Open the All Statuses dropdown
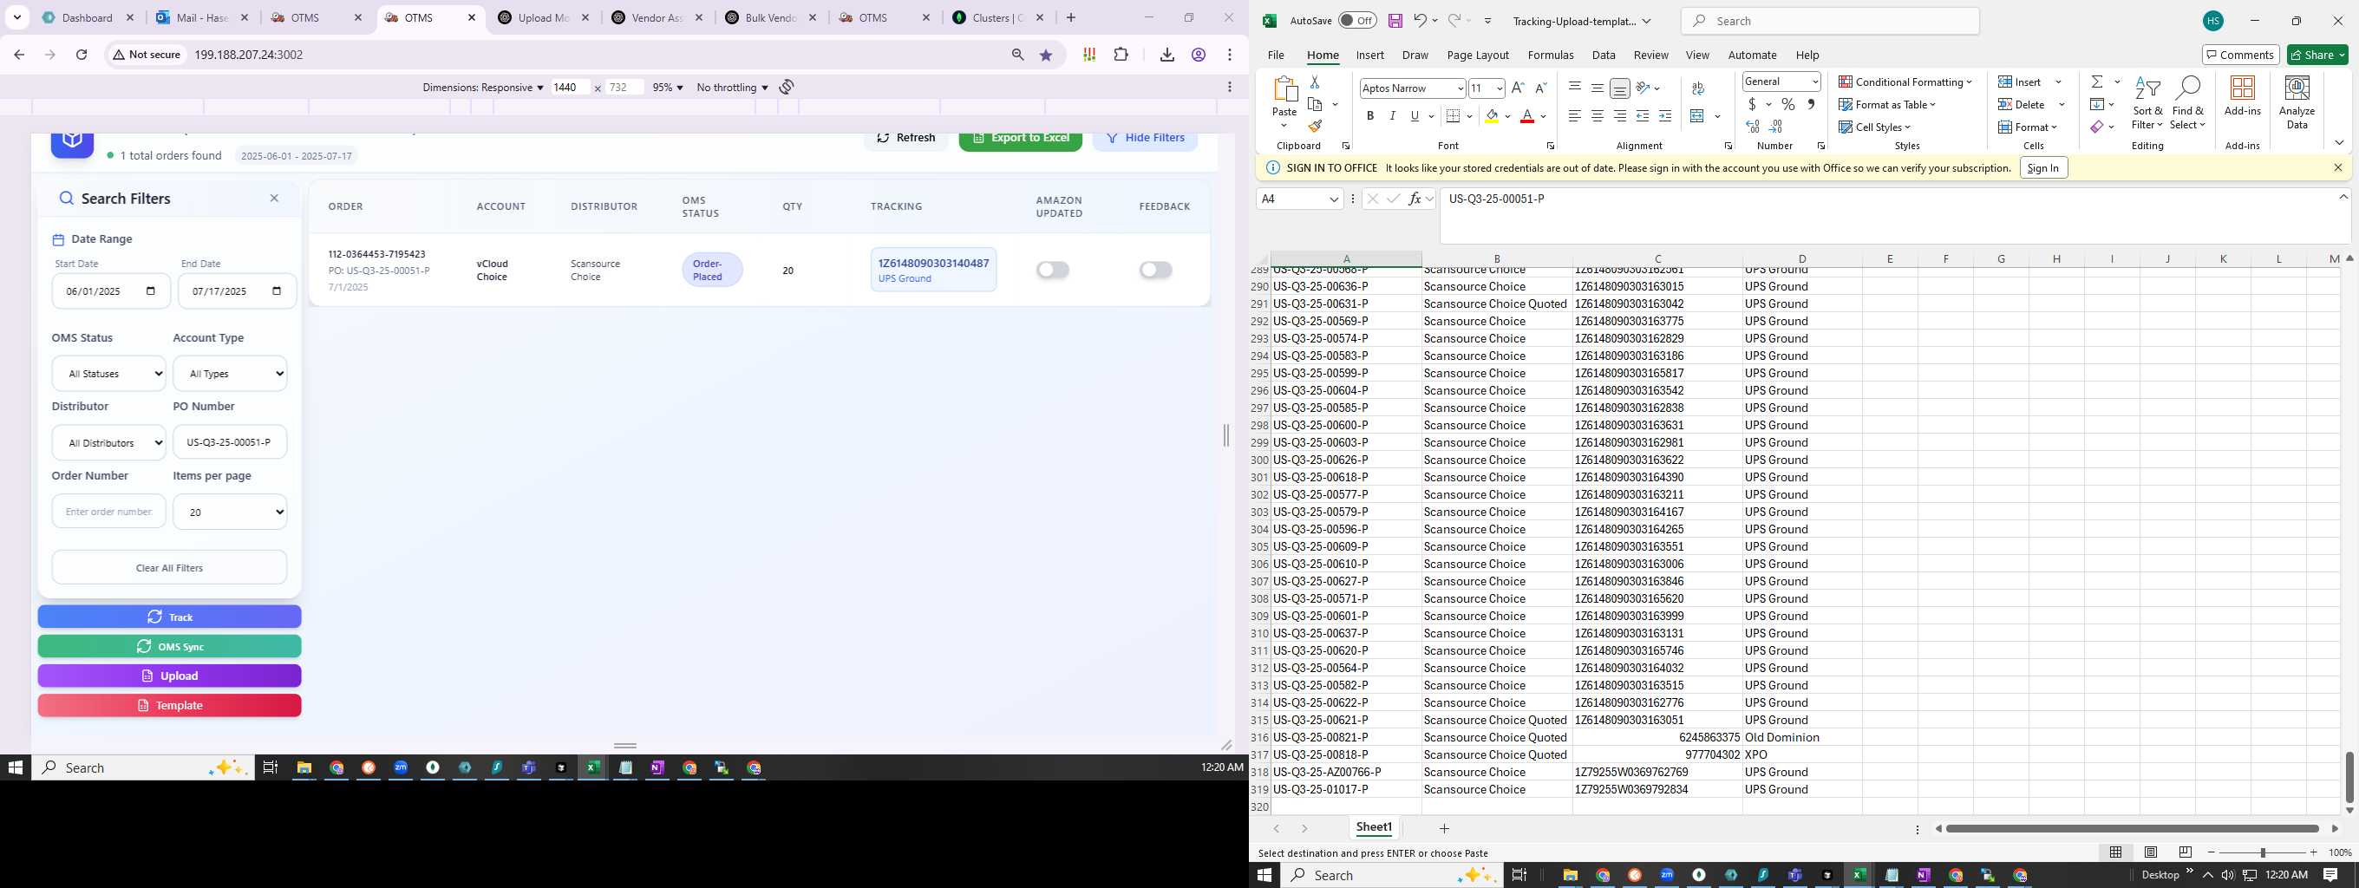 tap(109, 374)
